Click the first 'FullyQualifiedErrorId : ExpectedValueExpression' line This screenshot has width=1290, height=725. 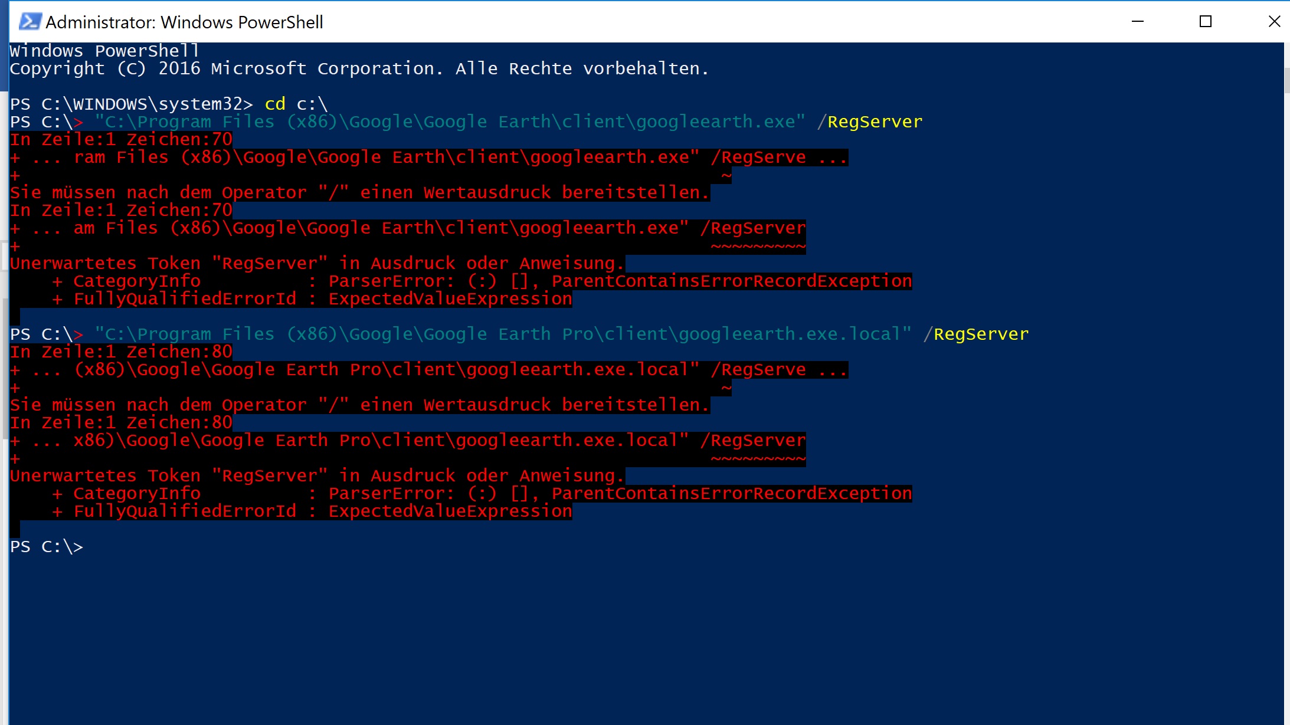click(x=312, y=299)
